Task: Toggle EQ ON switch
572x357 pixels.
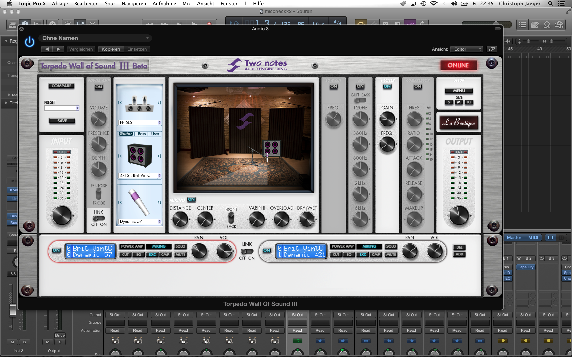Action: [360, 86]
